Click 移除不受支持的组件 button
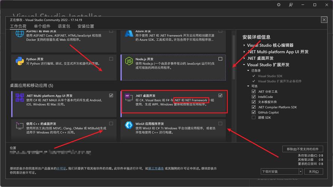Image resolution: width=333 pixels, height=187 pixels. (x=303, y=149)
